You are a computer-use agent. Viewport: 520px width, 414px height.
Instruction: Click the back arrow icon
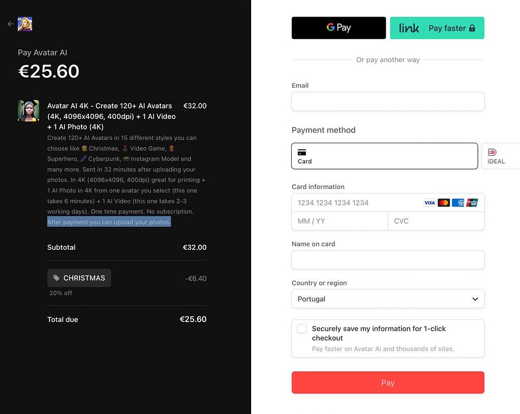coord(10,24)
